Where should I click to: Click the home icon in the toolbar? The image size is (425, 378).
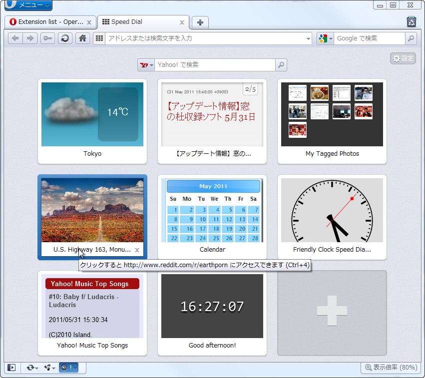[x=82, y=38]
